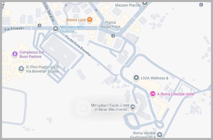
Task: Click the IC Pino Puglisi school icon
Action: click(x=21, y=69)
